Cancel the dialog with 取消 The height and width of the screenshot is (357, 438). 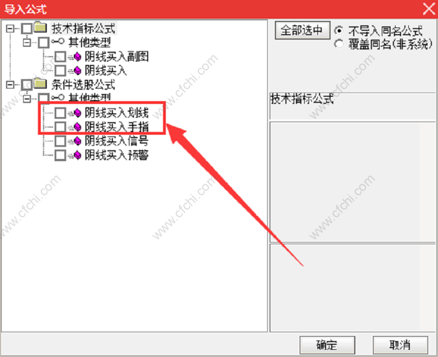[x=401, y=345]
